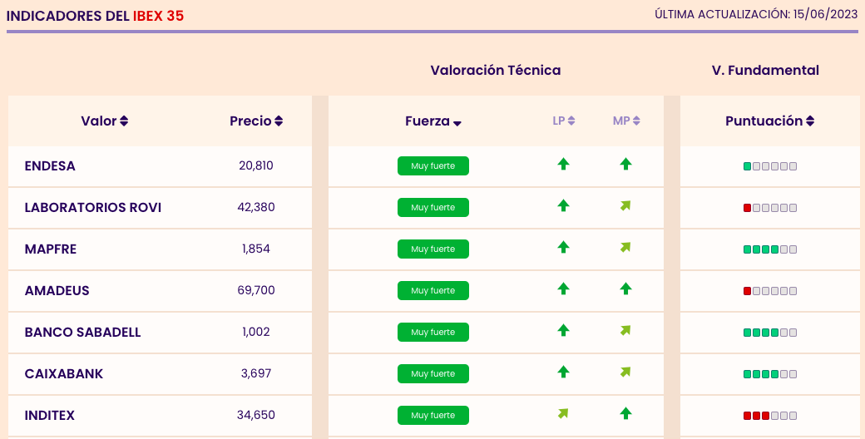
Task: Click Mapfre's 'Muy fuerte' badge
Action: click(433, 249)
